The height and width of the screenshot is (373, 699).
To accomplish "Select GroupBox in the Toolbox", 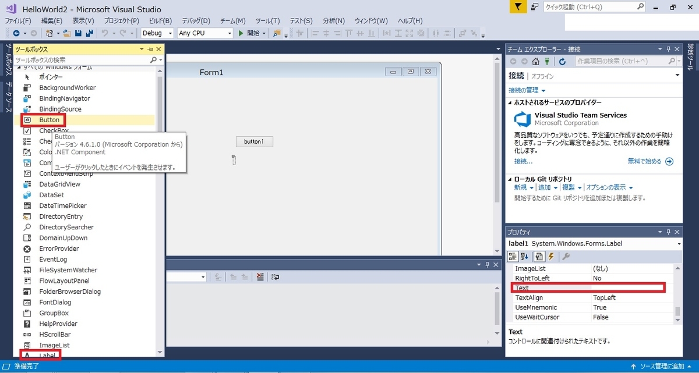I will [x=54, y=313].
